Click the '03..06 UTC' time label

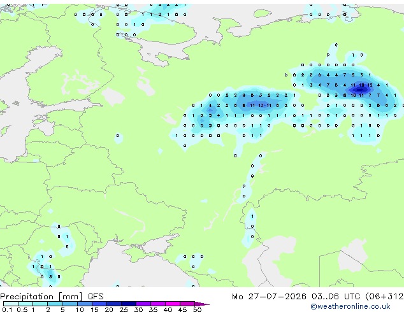click(335, 297)
